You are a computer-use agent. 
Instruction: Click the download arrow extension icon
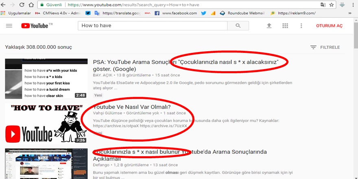342,5
